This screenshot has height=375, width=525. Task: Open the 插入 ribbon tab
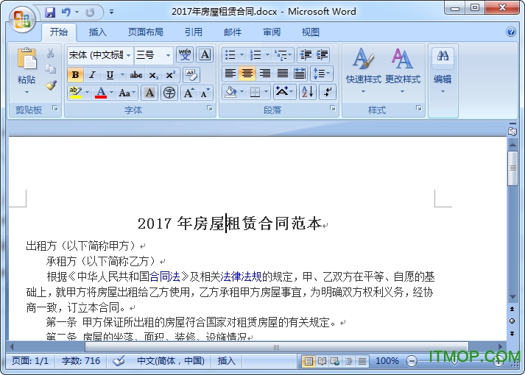pos(97,32)
